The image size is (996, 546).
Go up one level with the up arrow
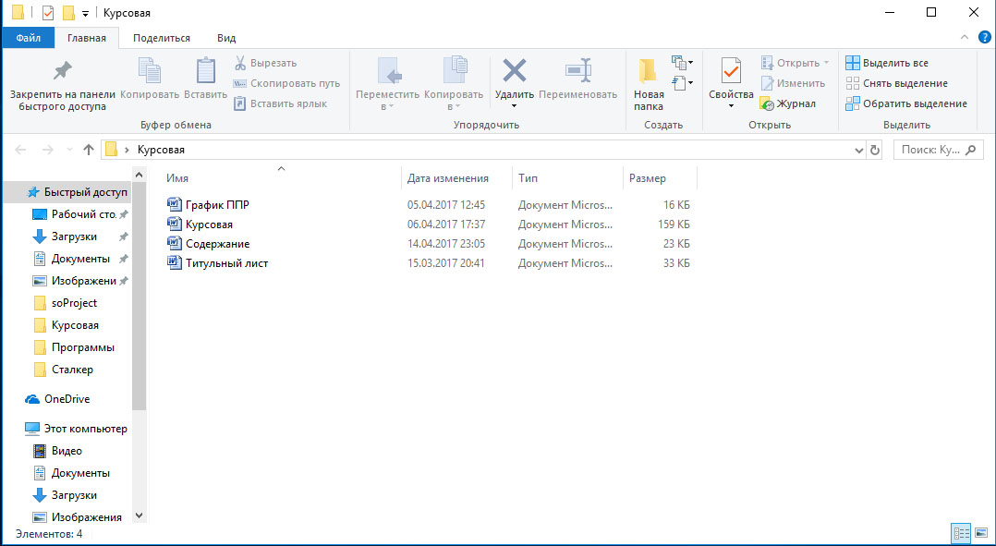click(89, 150)
